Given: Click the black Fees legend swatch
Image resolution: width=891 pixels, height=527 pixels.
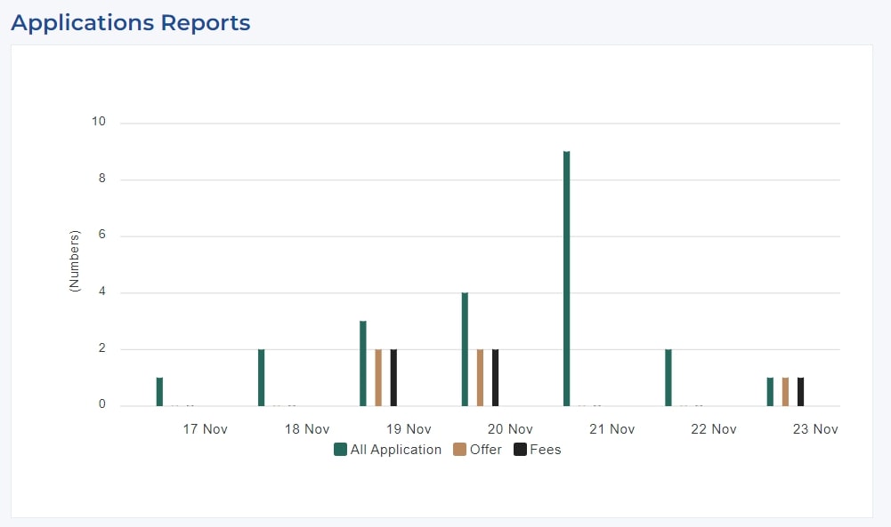Looking at the screenshot, I should tap(520, 450).
